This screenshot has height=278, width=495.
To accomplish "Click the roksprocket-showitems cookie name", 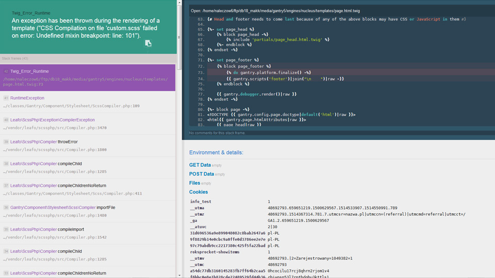I will (214, 252).
